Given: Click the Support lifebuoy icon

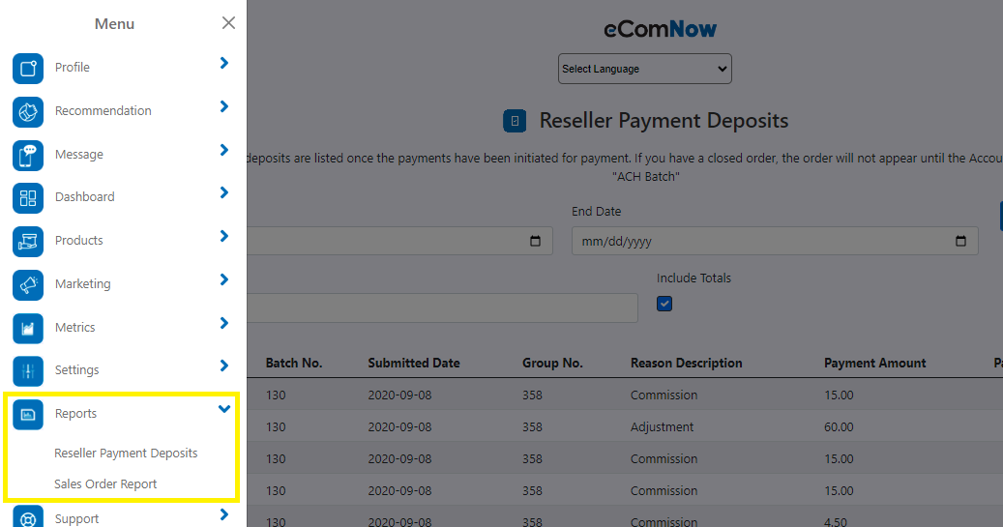Looking at the screenshot, I should pyautogui.click(x=28, y=517).
